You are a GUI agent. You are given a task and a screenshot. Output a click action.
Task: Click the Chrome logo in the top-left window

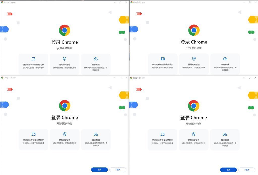click(64, 30)
